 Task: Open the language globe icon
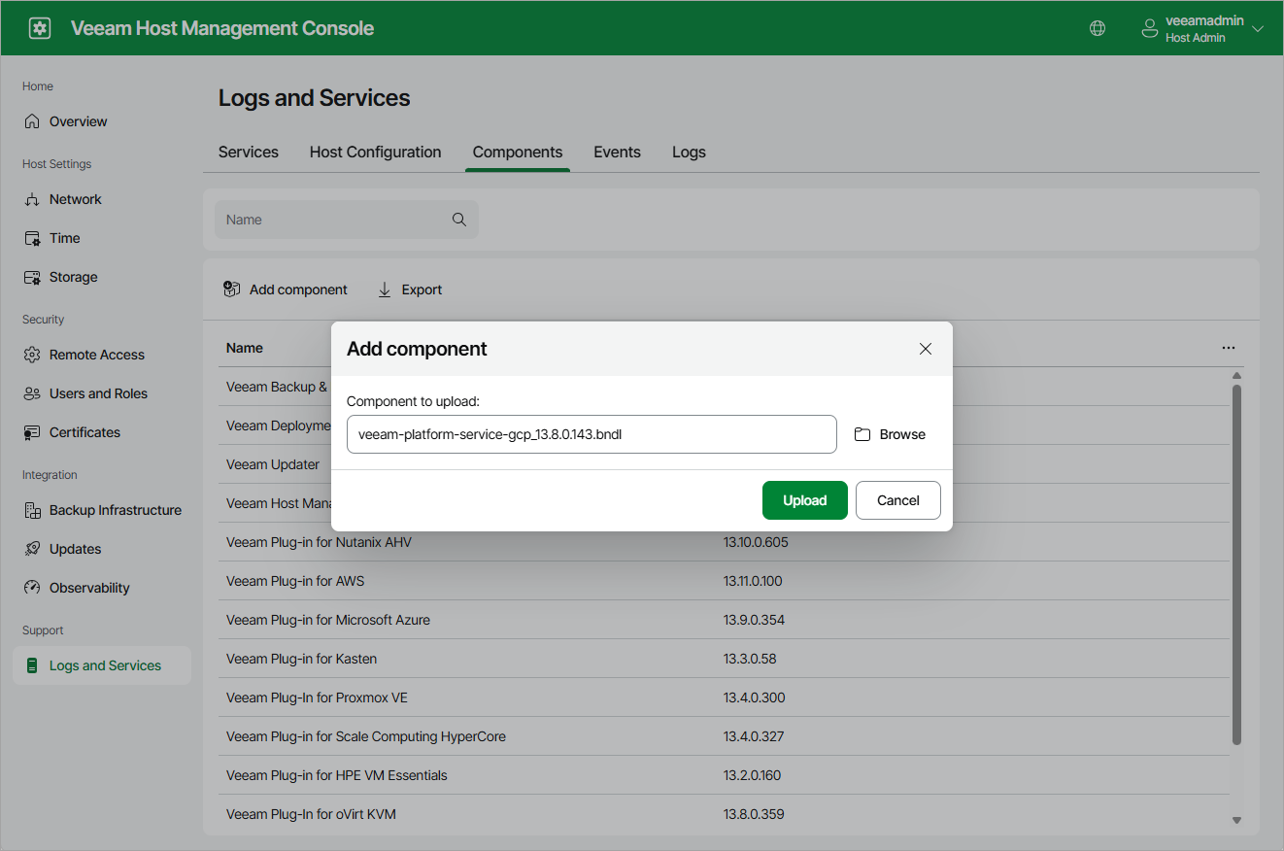point(1098,28)
